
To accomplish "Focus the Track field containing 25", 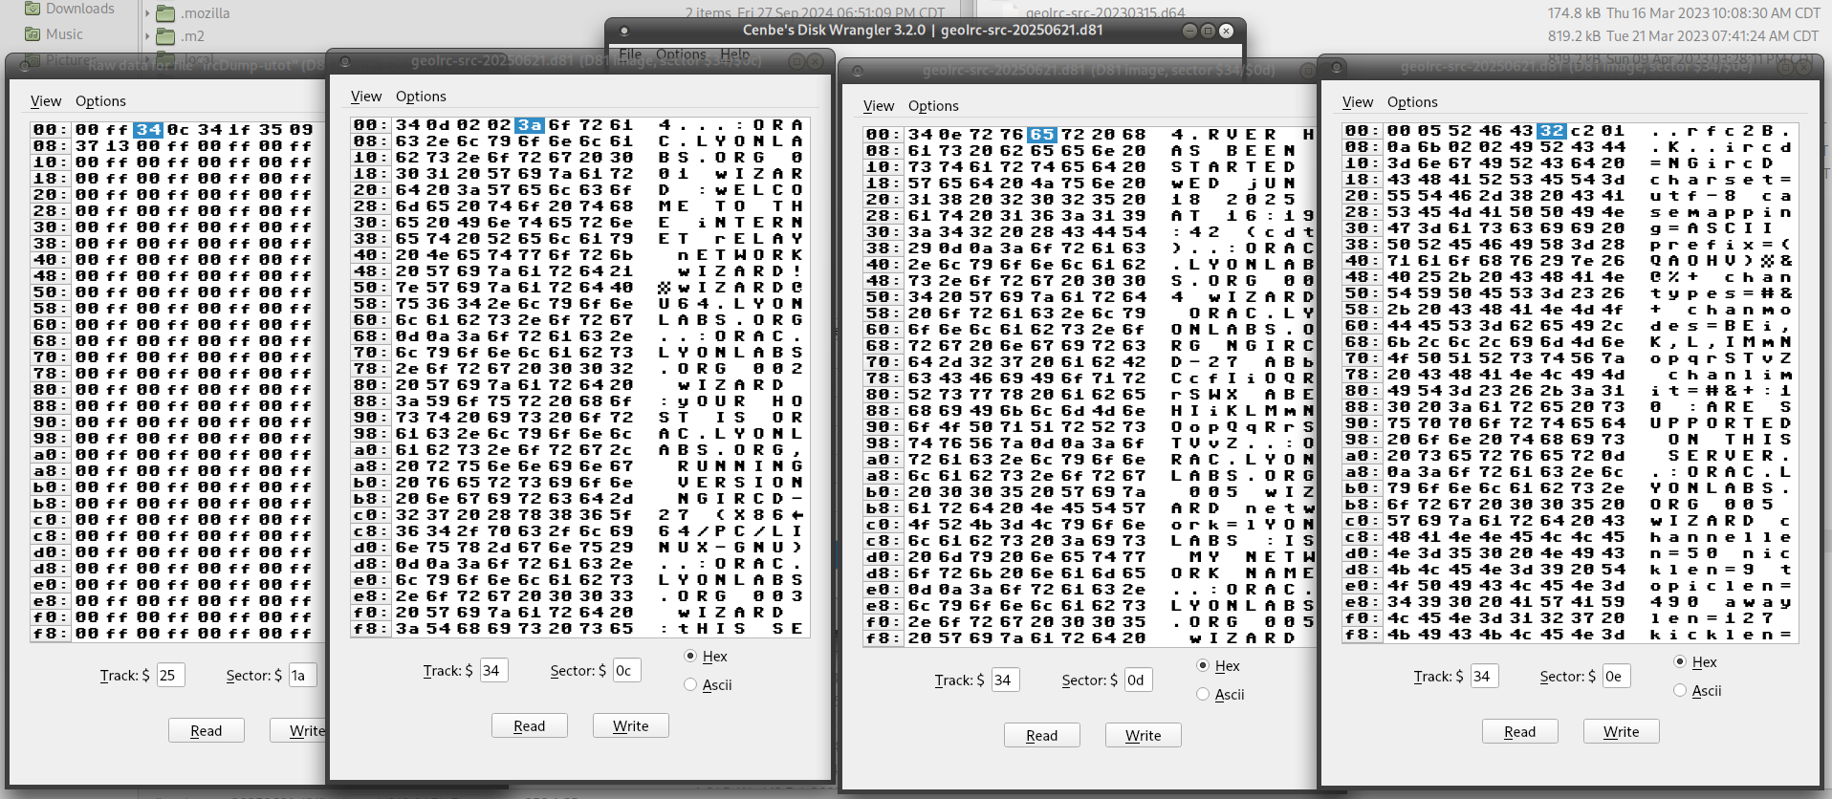I will (170, 675).
